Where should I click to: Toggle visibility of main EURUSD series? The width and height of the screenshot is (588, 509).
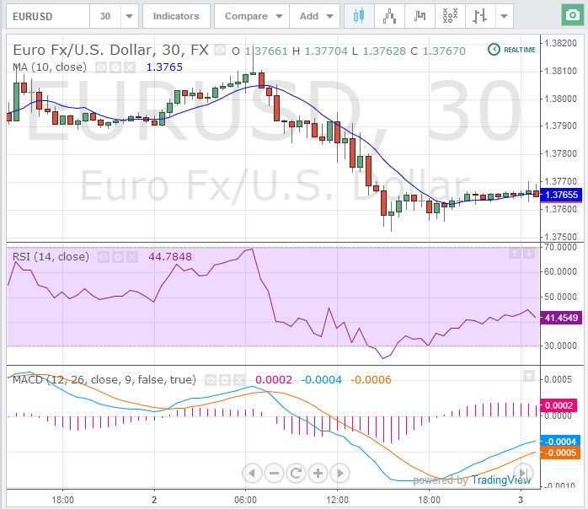(x=220, y=50)
